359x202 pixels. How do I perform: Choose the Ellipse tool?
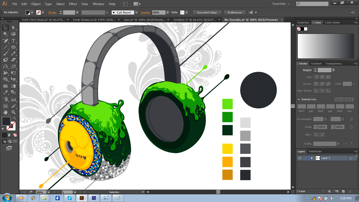click(x=13, y=47)
